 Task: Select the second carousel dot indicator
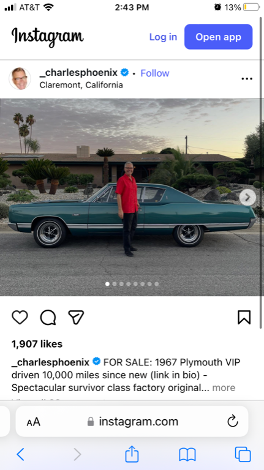pyautogui.click(x=115, y=284)
